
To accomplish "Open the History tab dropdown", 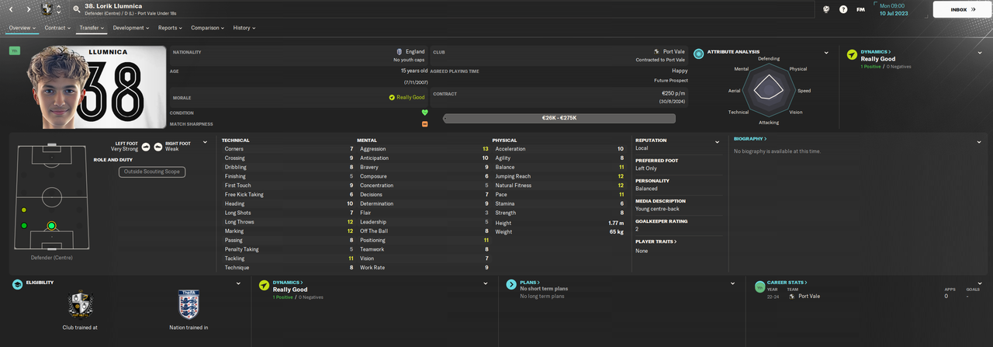I will (244, 28).
